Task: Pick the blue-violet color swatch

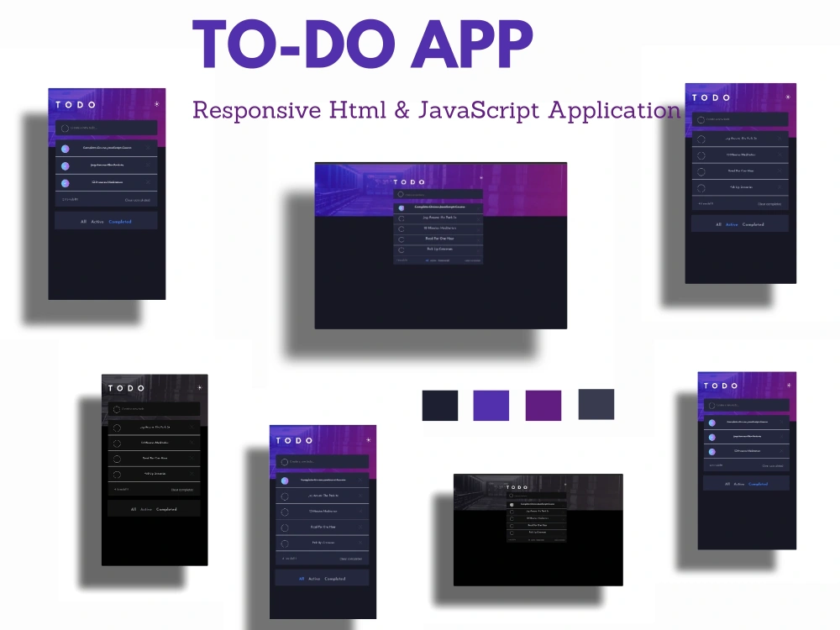Action: coord(491,406)
